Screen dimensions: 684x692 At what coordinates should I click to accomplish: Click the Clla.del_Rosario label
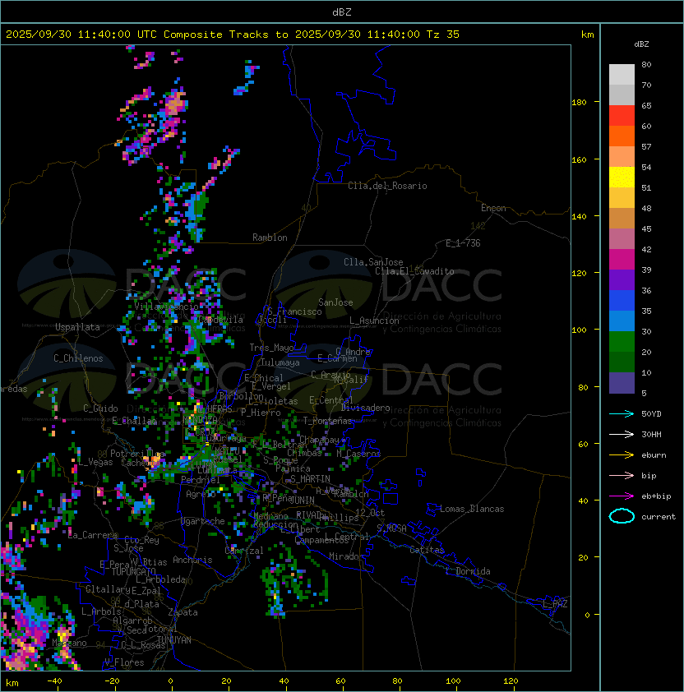click(387, 186)
